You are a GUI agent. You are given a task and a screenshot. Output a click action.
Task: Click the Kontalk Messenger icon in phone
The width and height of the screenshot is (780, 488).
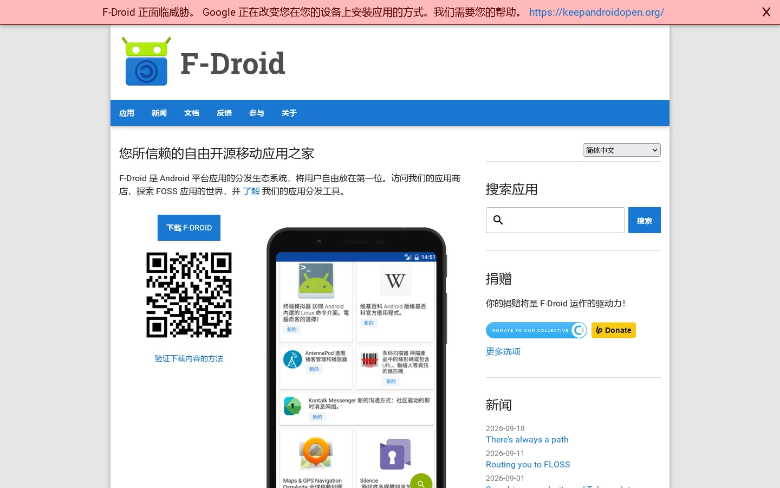[x=292, y=406]
